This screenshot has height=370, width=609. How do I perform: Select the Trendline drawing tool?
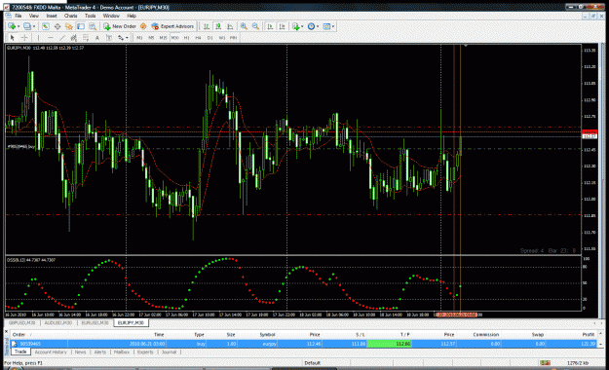point(61,38)
